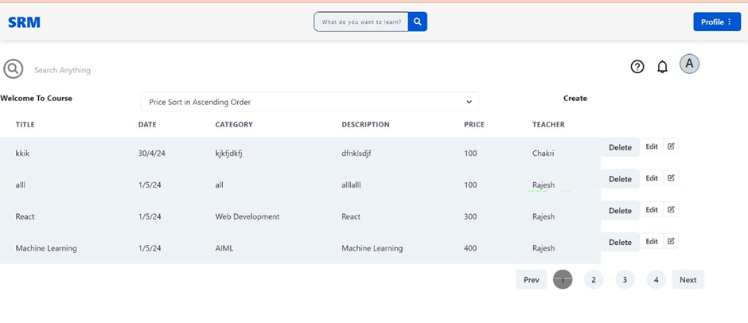Screen dimensions: 748x323
Task: Click pencil edit icon in alll row
Action: click(671, 178)
